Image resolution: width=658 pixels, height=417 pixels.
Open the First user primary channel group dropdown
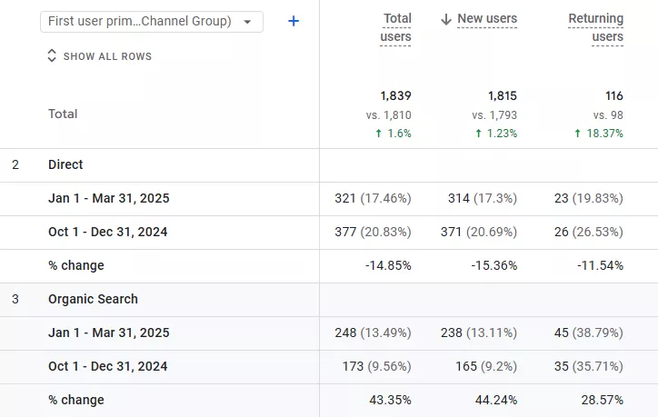tap(152, 22)
